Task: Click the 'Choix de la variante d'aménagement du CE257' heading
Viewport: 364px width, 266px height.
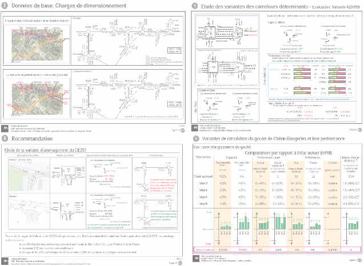Action: [x=45, y=150]
